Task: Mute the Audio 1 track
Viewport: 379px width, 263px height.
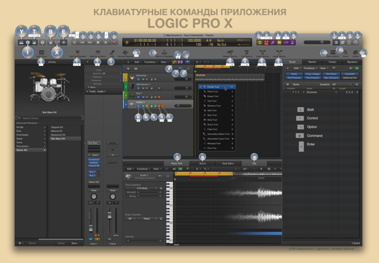Action: (143, 106)
